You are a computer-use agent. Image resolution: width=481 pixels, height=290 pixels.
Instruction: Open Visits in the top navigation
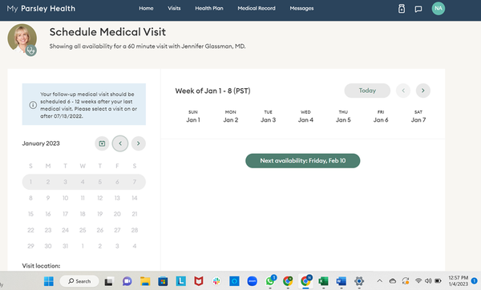click(x=174, y=8)
